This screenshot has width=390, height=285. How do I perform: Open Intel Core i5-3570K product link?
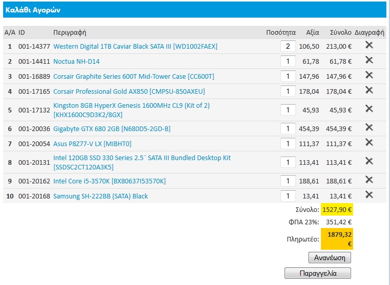[x=110, y=181]
